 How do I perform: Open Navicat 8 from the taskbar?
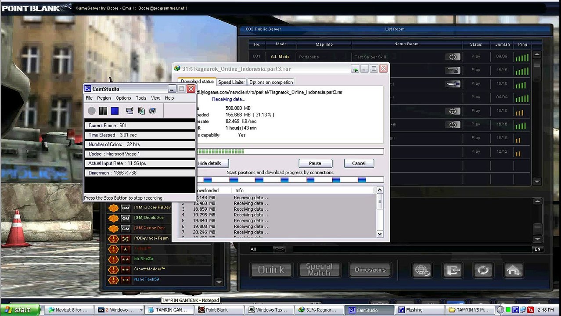coord(68,310)
